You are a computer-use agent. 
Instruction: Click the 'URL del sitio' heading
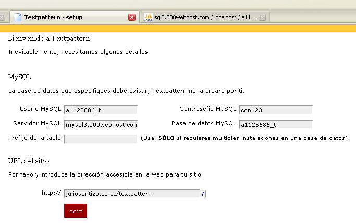point(29,161)
